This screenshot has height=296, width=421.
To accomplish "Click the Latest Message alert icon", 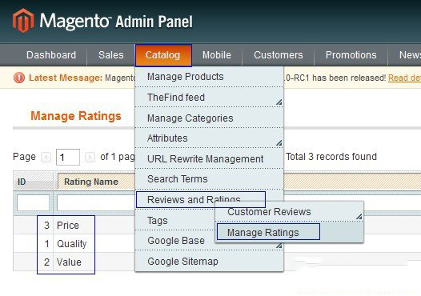I will coord(19,78).
